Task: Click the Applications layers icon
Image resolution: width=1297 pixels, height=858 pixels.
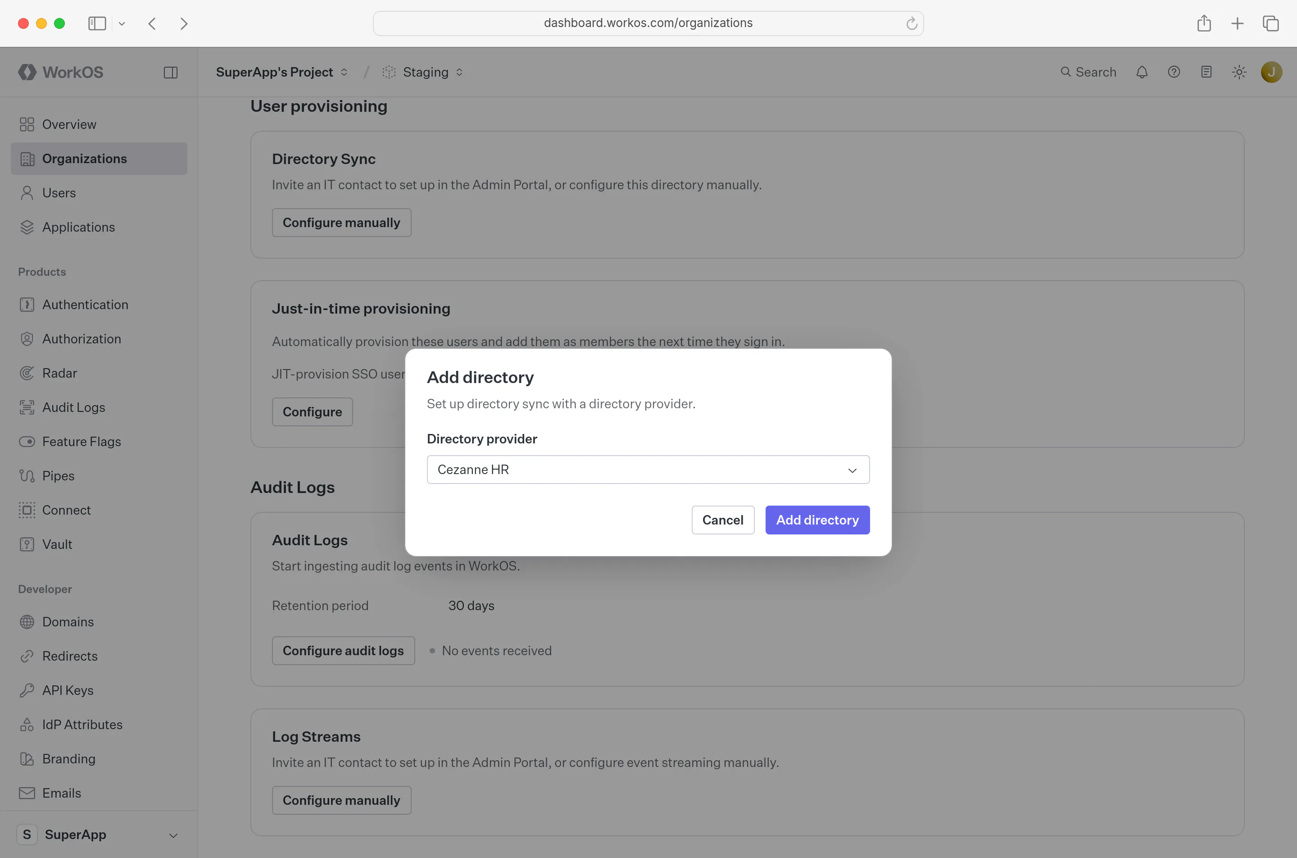Action: coord(27,227)
